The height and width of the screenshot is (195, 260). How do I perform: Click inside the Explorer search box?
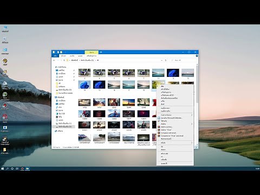(183, 60)
